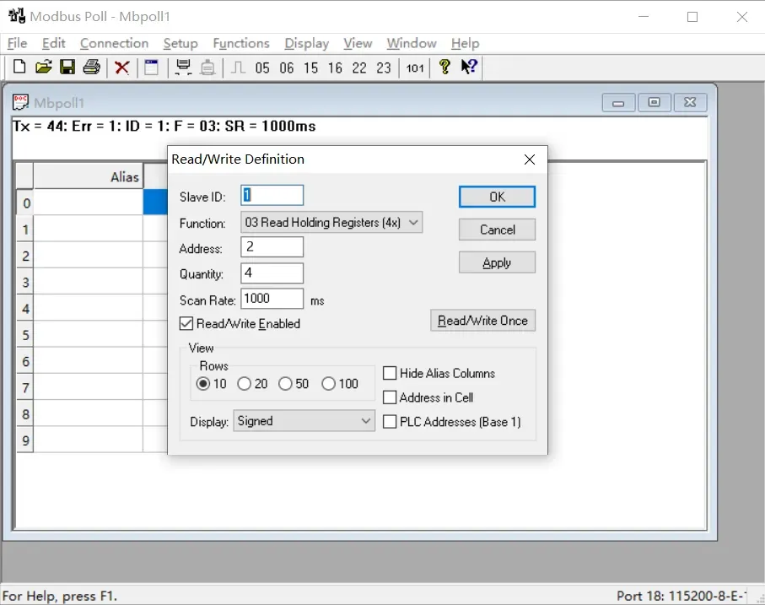Click the Slave ID input field
765x605 pixels.
(x=272, y=195)
